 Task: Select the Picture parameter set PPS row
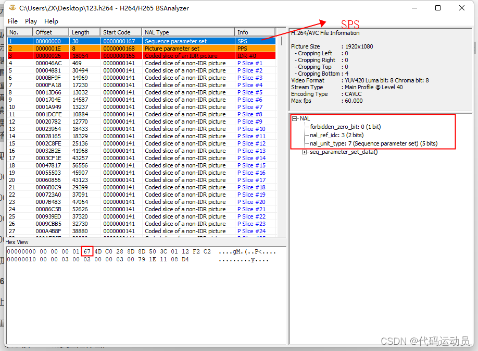pyautogui.click(x=156, y=48)
